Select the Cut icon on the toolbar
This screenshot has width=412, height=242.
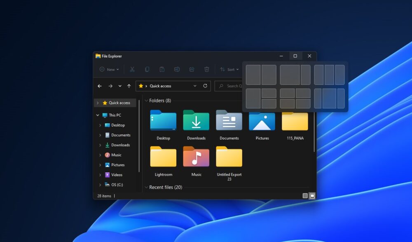pos(132,69)
